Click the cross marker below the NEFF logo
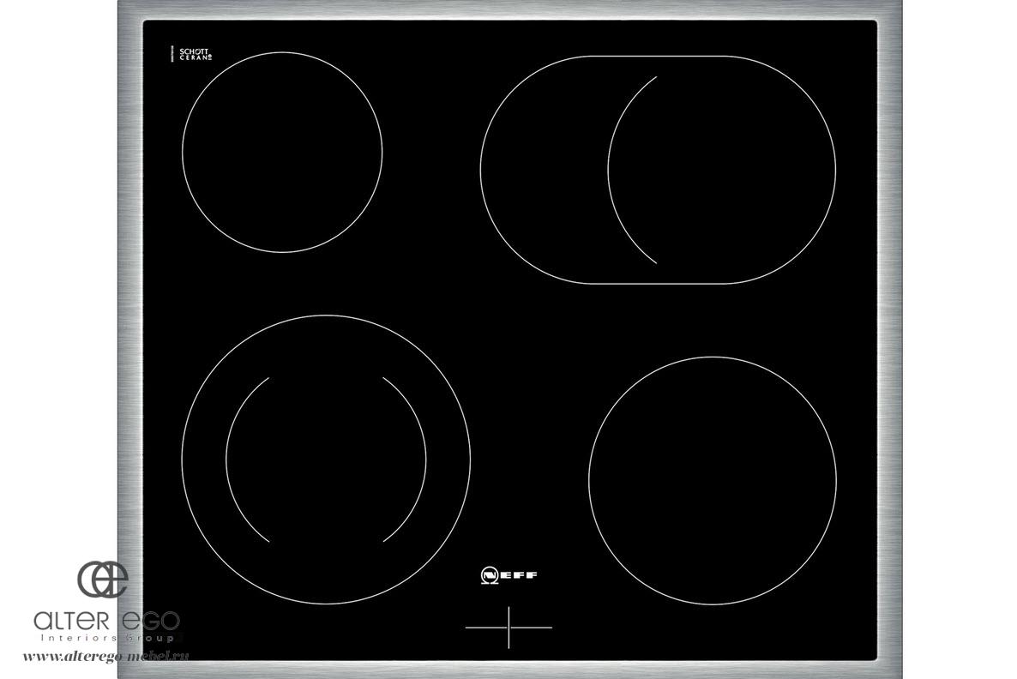Screen dimensions: 1017x679 [x=508, y=628]
